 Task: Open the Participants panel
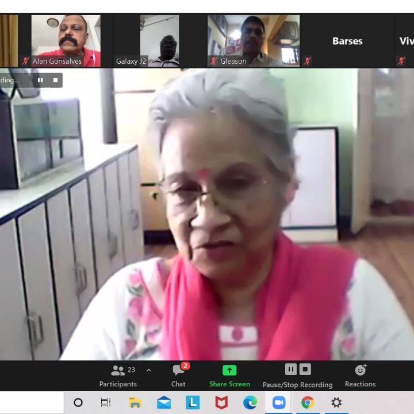coord(118,376)
